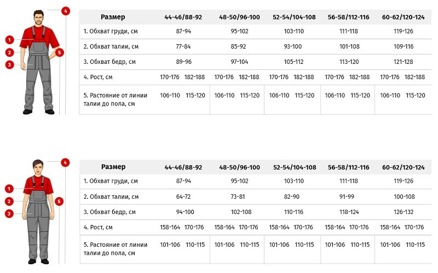
Task: Click the men's waist value 109-116
Action: (x=404, y=46)
